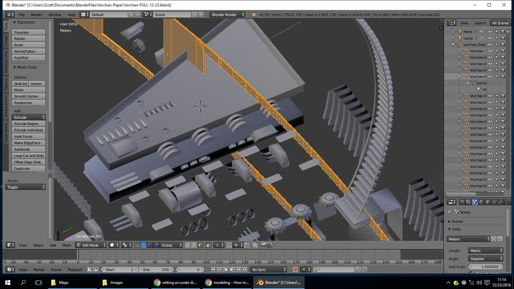Click the Smooth Vertex button
The image size is (514, 289).
(x=29, y=96)
